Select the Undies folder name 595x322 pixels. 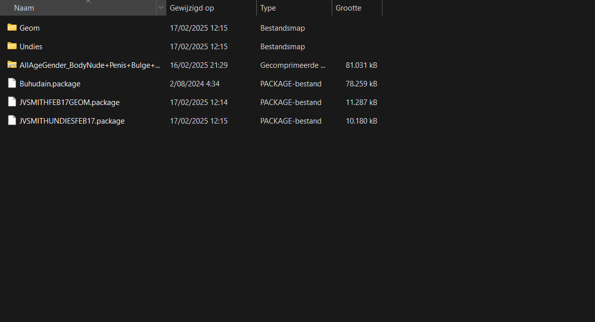[31, 47]
